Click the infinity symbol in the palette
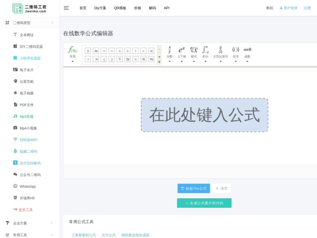 pos(96,51)
